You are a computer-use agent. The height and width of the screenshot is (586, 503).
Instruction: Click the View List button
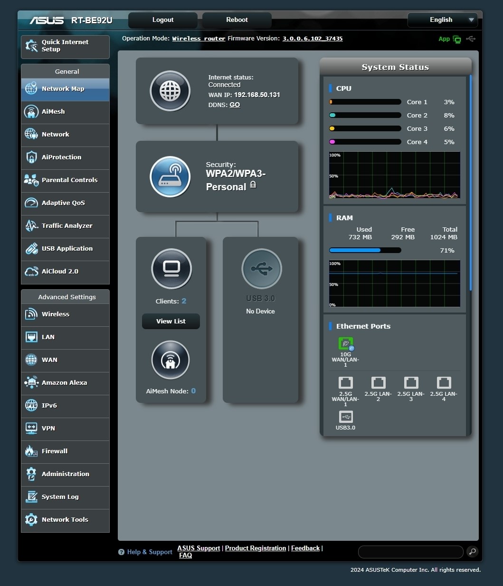171,322
